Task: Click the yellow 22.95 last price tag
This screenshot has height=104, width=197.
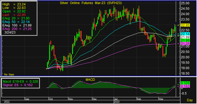Action: pos(185,25)
